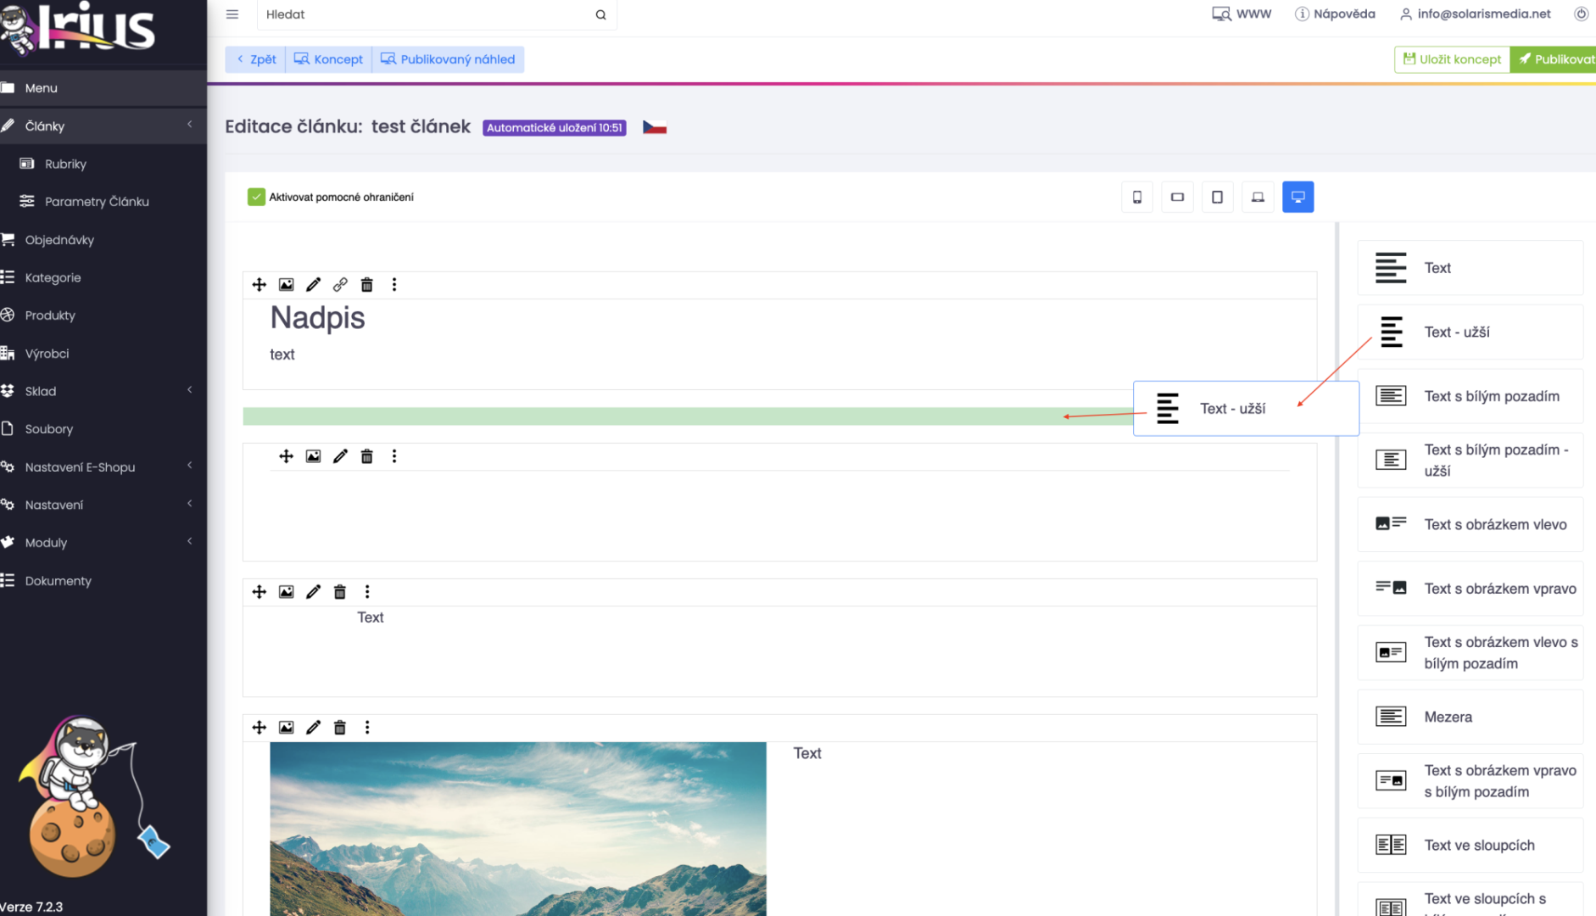Open the WWW link in header

[1242, 14]
